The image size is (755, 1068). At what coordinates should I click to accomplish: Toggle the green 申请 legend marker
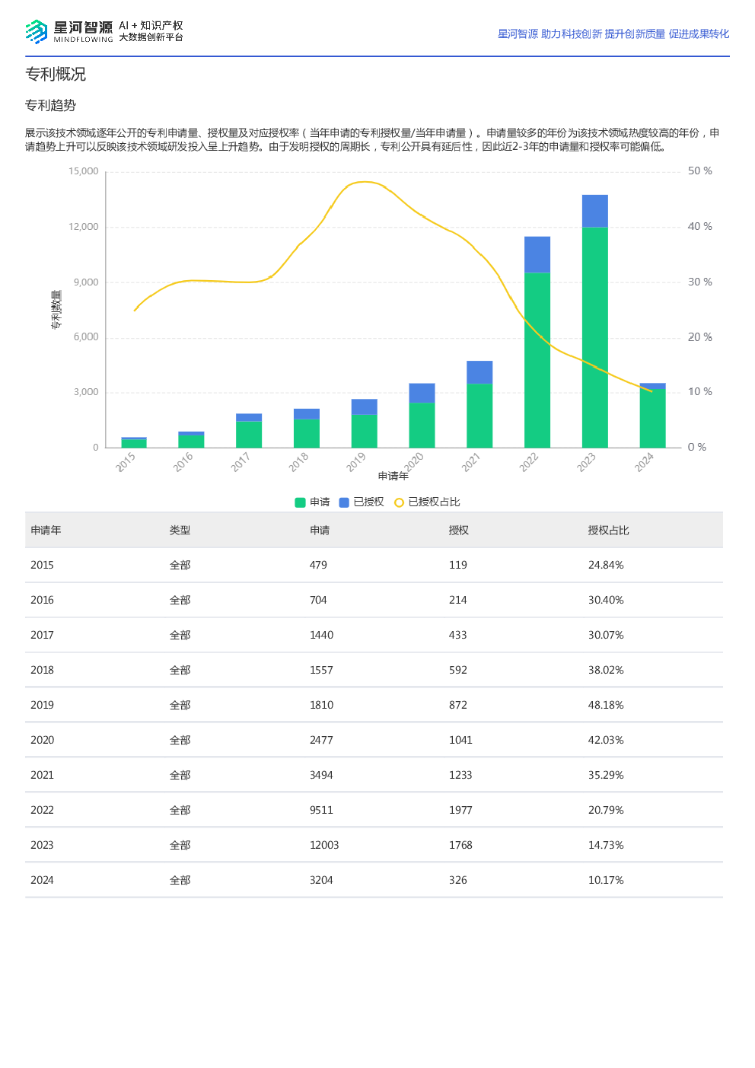300,502
